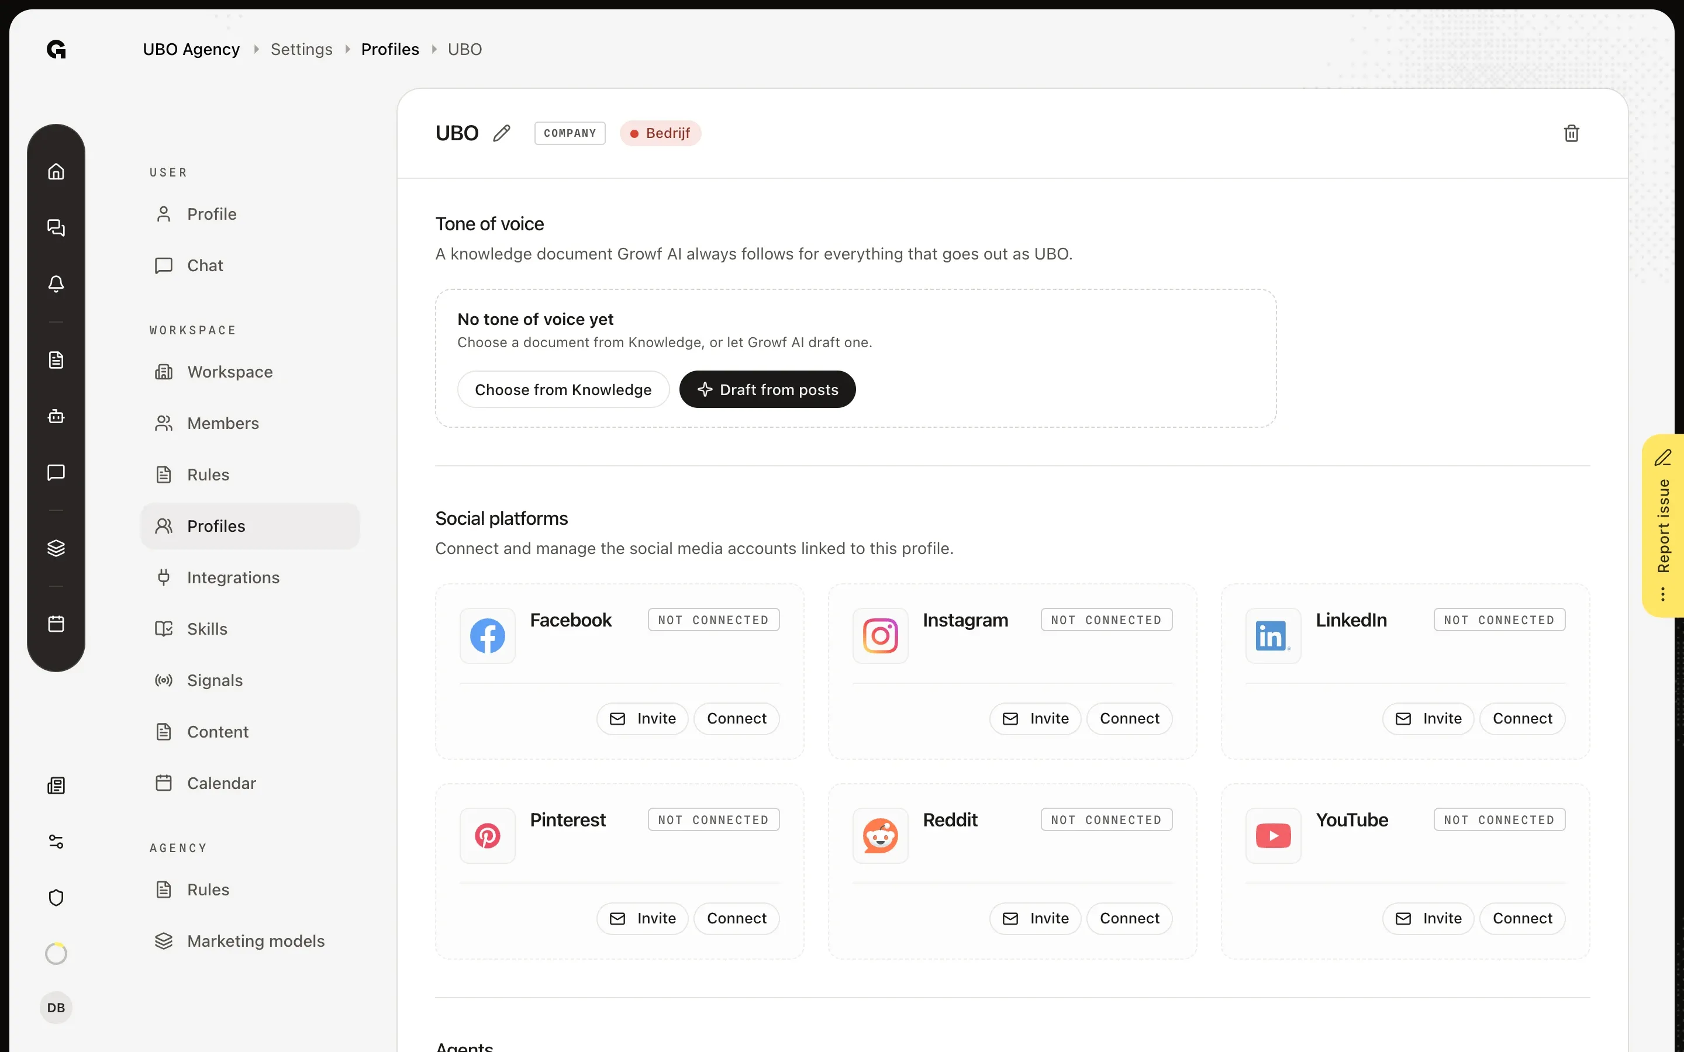1684x1052 pixels.
Task: Click the Reddit logo thumbnail
Action: coord(880,836)
